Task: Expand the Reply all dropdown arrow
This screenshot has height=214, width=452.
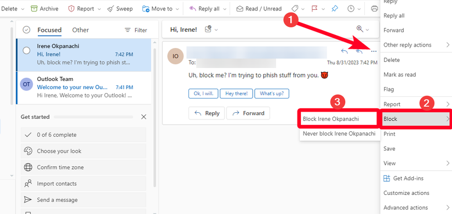Action: tap(225, 9)
